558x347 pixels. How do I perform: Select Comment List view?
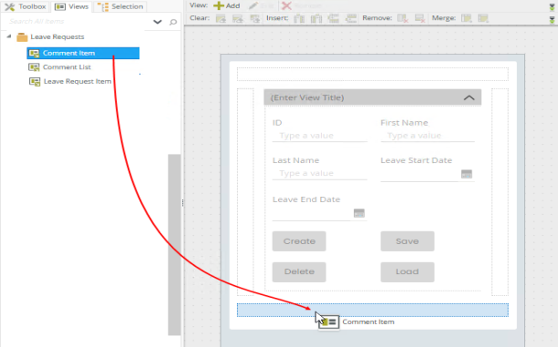tap(67, 67)
